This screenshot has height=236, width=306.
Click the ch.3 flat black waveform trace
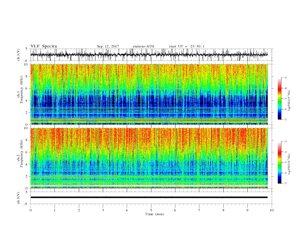149,197
